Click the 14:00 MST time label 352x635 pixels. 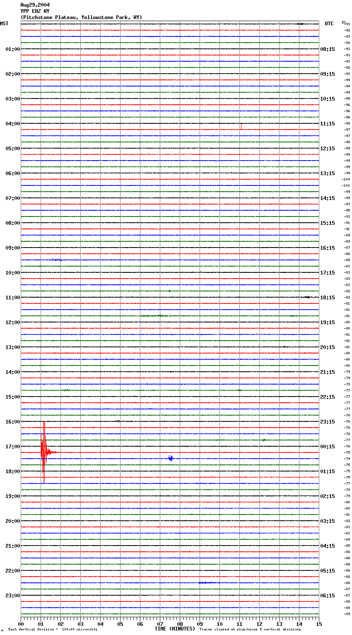pos(13,372)
